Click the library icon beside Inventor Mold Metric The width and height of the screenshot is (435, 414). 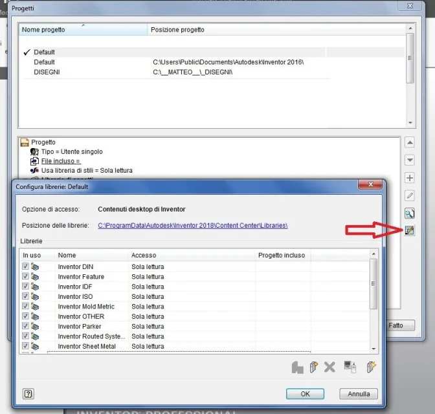tap(35, 307)
